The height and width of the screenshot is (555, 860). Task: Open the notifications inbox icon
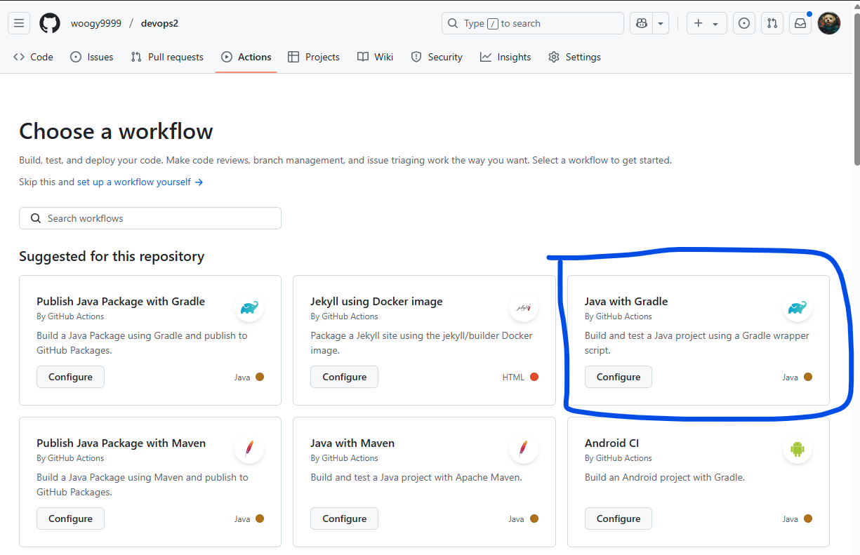[x=800, y=23]
